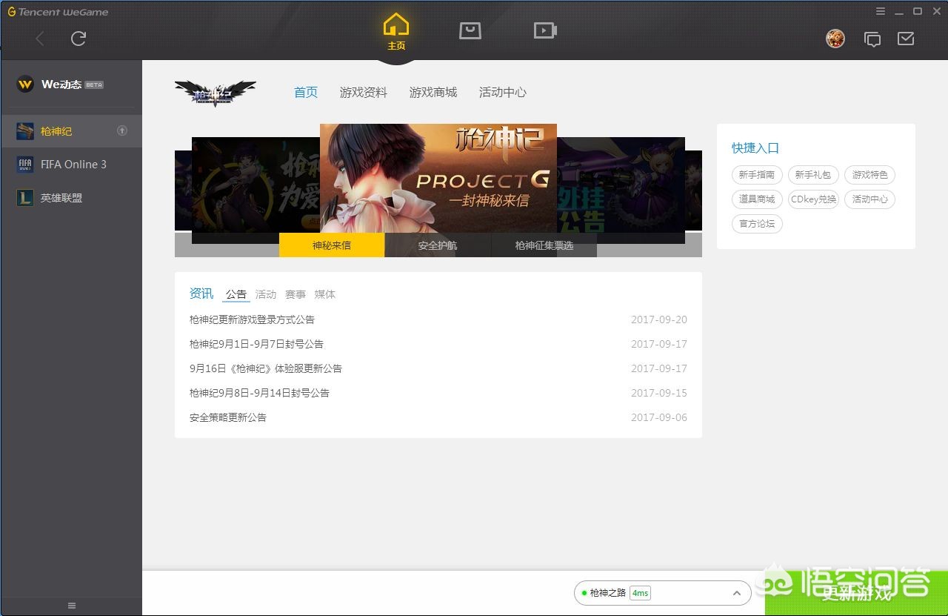
Task: Click the 官方论坛 quick link
Action: pyautogui.click(x=757, y=224)
